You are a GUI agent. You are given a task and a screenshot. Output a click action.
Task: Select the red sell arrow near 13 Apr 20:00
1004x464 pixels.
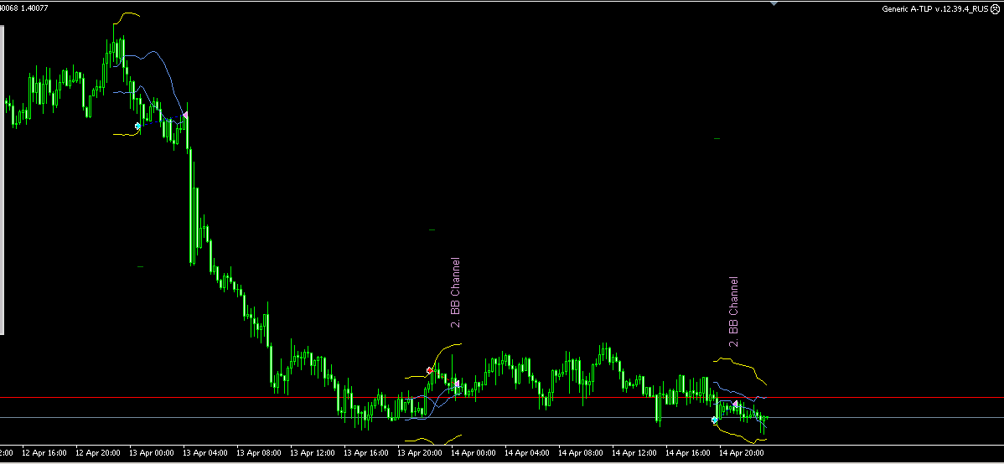click(x=430, y=370)
